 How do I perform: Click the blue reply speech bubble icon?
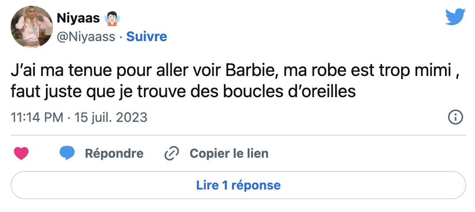point(67,153)
